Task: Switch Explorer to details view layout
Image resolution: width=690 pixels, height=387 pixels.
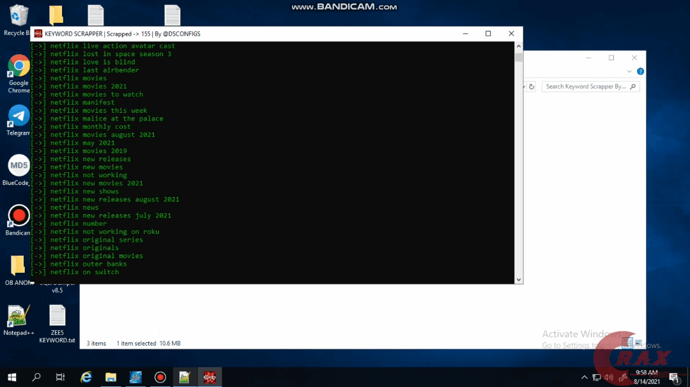Action: click(627, 343)
